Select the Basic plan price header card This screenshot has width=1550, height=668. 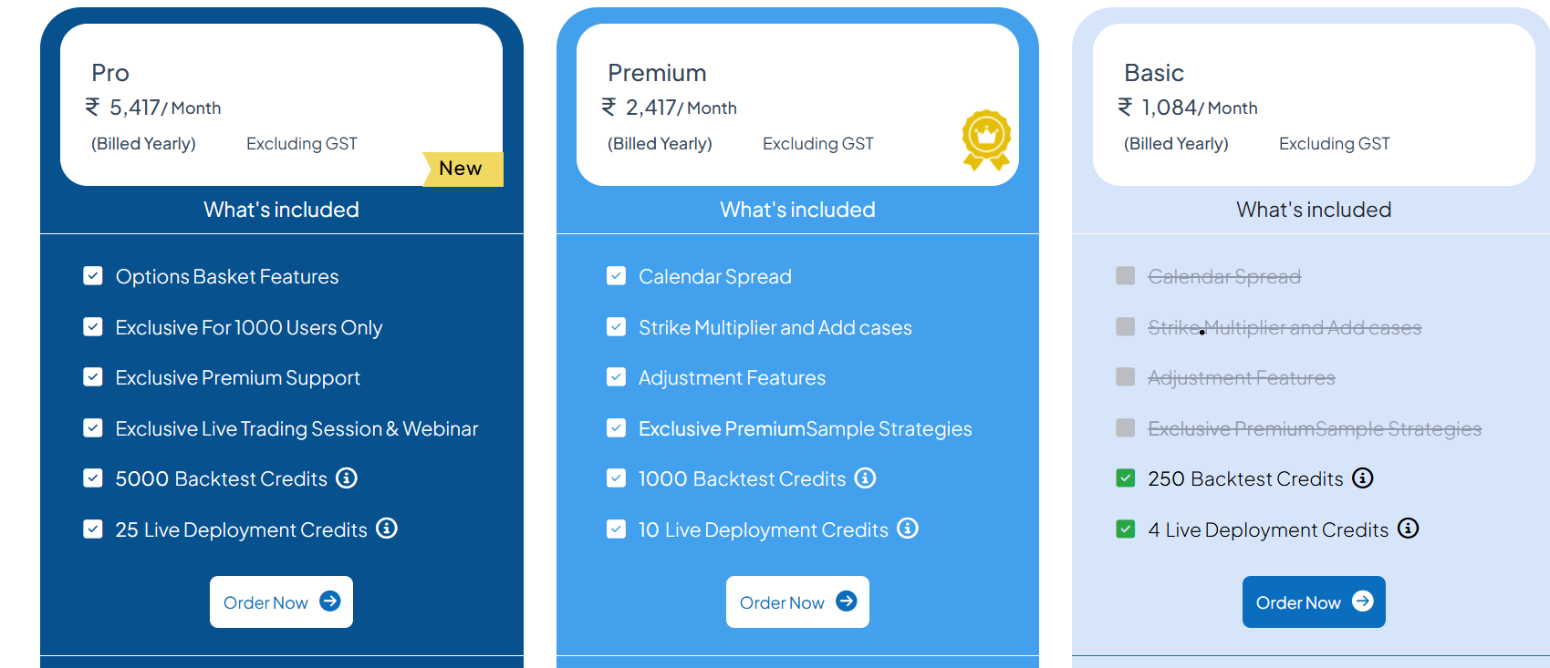click(1314, 105)
